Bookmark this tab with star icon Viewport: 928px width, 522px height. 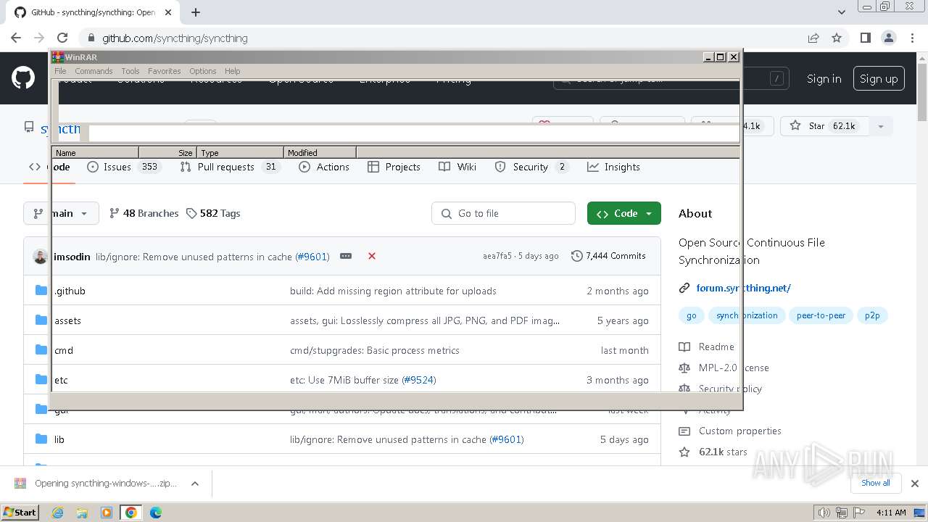tap(837, 38)
